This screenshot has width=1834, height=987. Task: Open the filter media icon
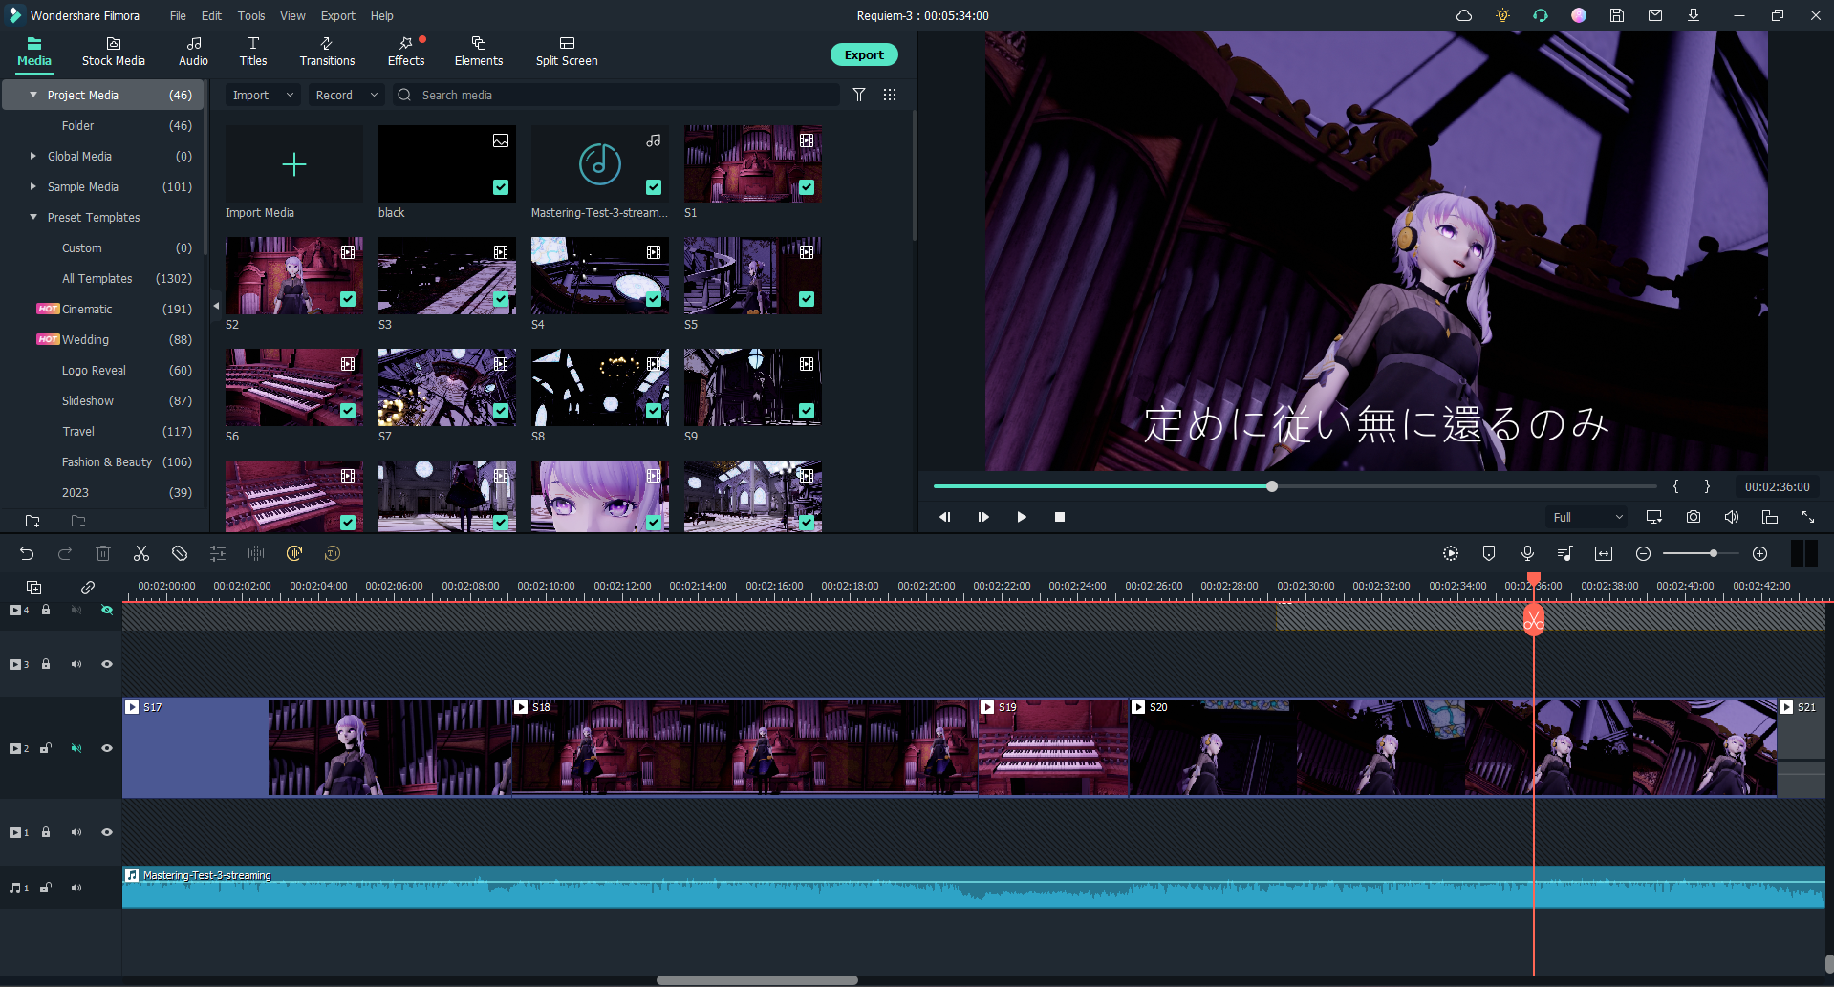pyautogui.click(x=859, y=95)
